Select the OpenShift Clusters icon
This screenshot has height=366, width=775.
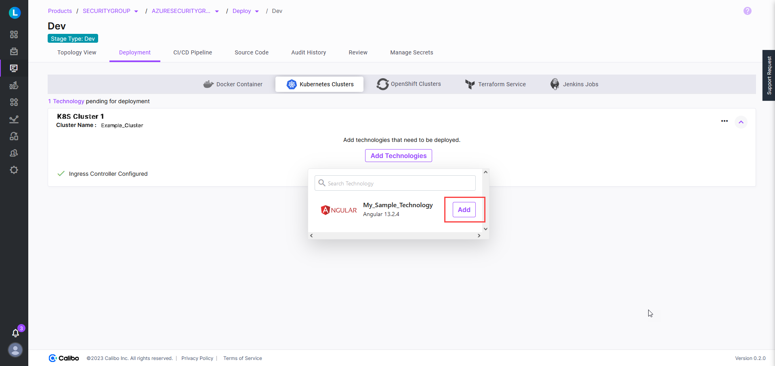382,84
